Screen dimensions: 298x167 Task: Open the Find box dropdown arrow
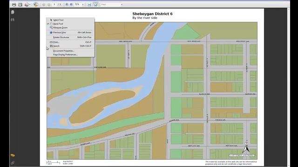pyautogui.click(x=122, y=4)
